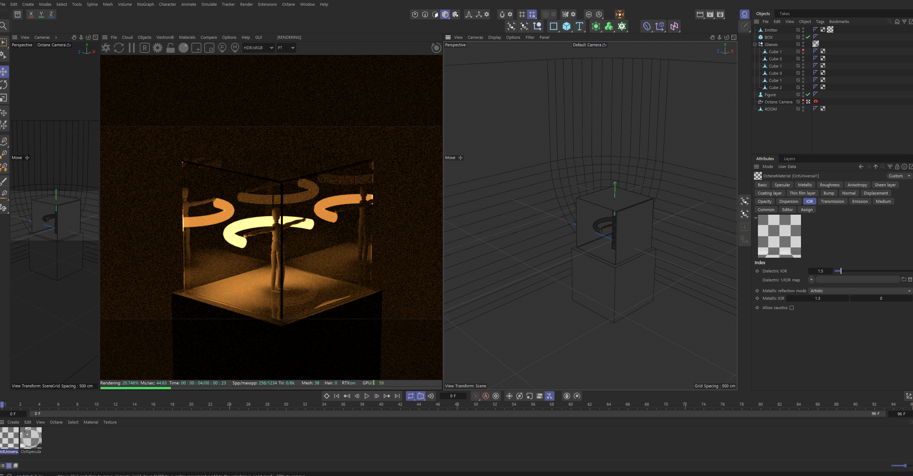Screen dimensions: 913x476
Task: Toggle timeline sound playback icon
Action: [430, 396]
